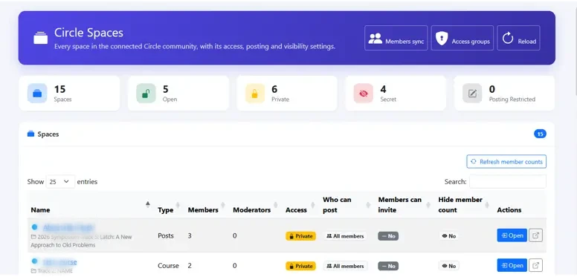This screenshot has width=577, height=280.
Task: Click the blue Spaces stat icon
Action: tap(37, 94)
